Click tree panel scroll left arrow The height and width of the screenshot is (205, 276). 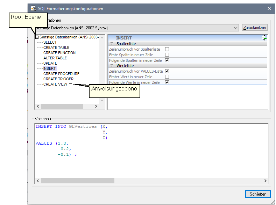click(x=38, y=106)
